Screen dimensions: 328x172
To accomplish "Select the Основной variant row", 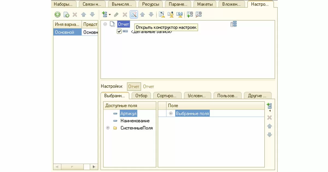I will pos(65,32).
